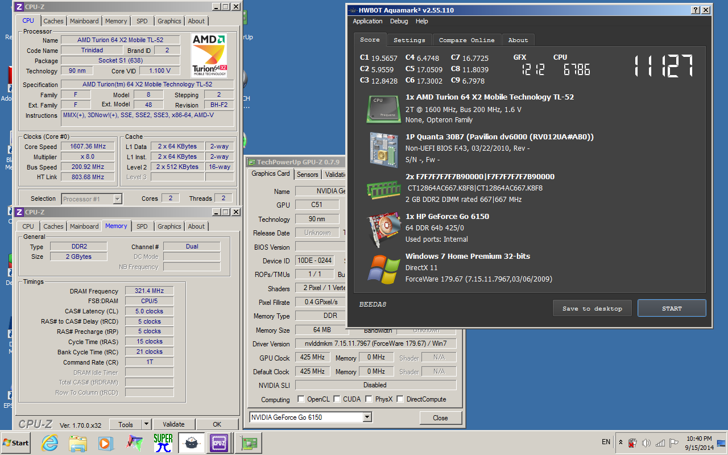Switch to the Sensors tab in GPU-Z
Image resolution: width=728 pixels, height=455 pixels.
click(308, 175)
